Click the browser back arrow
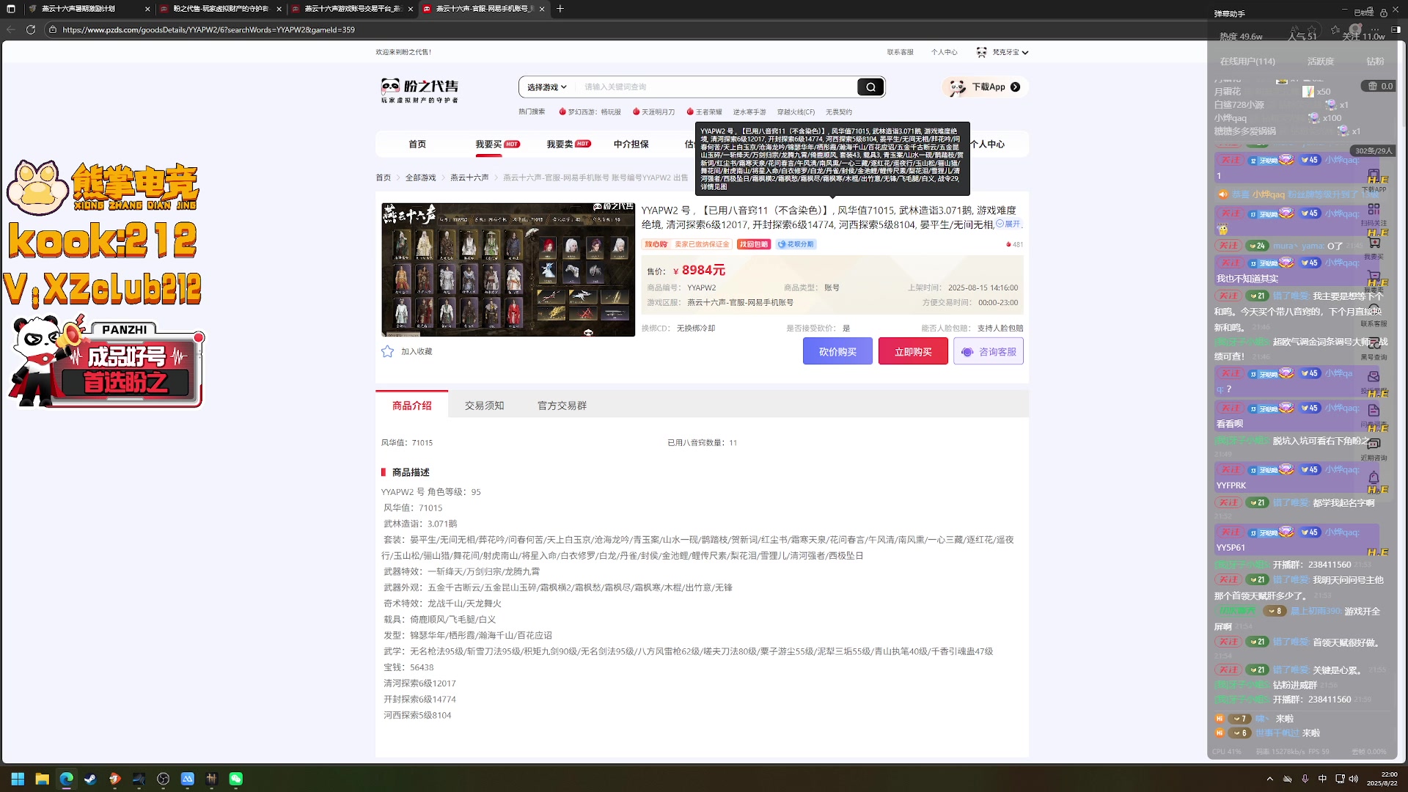This screenshot has height=792, width=1408. coord(10,29)
